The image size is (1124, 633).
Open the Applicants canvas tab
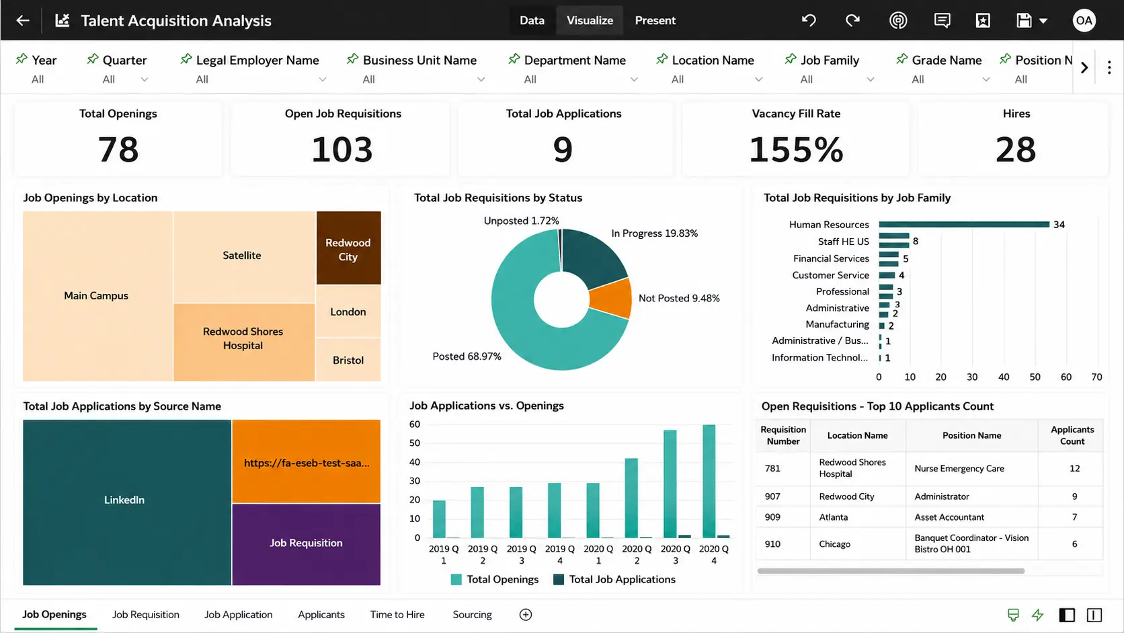[321, 614]
